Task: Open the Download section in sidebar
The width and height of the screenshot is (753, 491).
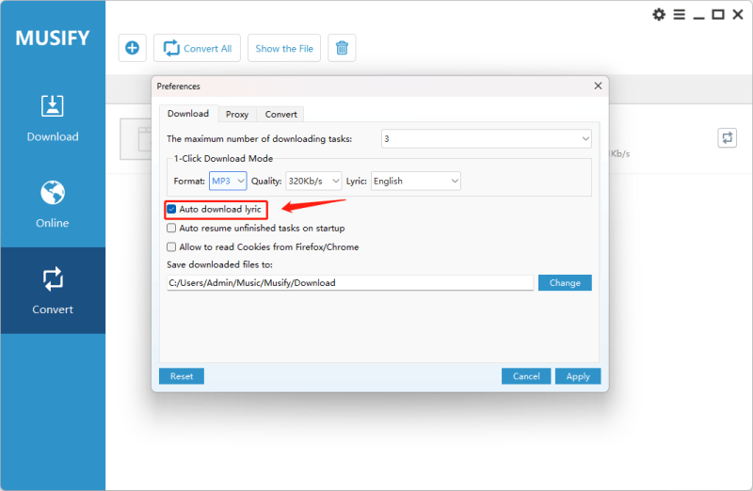Action: (x=53, y=118)
